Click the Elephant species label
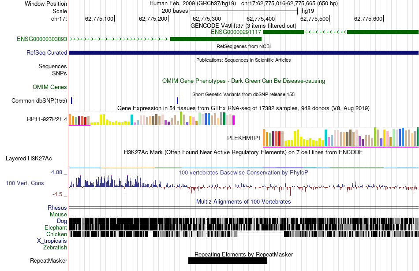Screen dimensions: 419x271 coord(56,227)
